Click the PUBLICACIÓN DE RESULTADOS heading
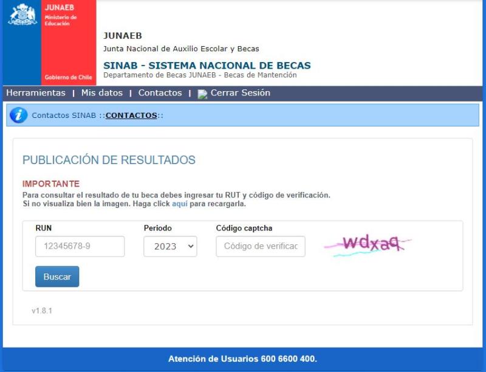This screenshot has width=486, height=372. (x=109, y=160)
